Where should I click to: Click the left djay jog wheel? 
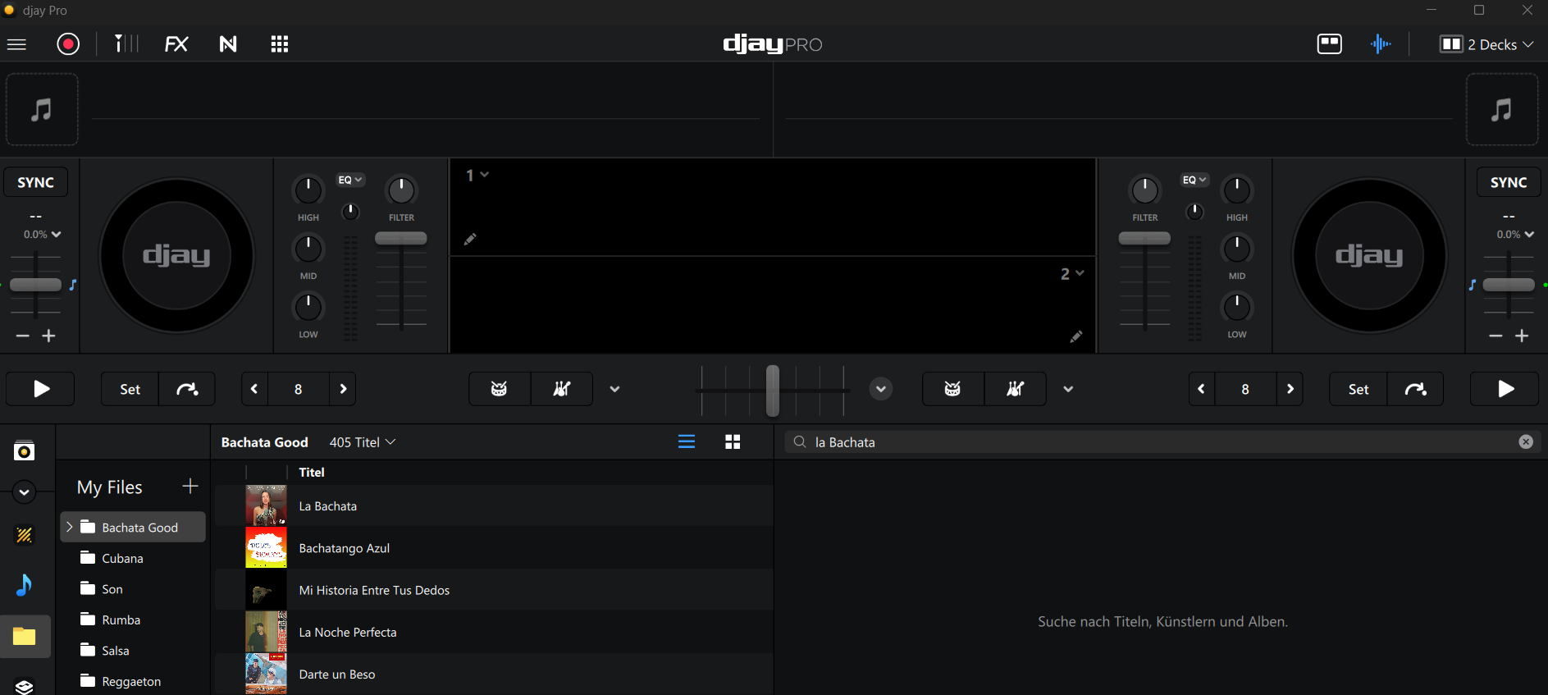pos(177,256)
